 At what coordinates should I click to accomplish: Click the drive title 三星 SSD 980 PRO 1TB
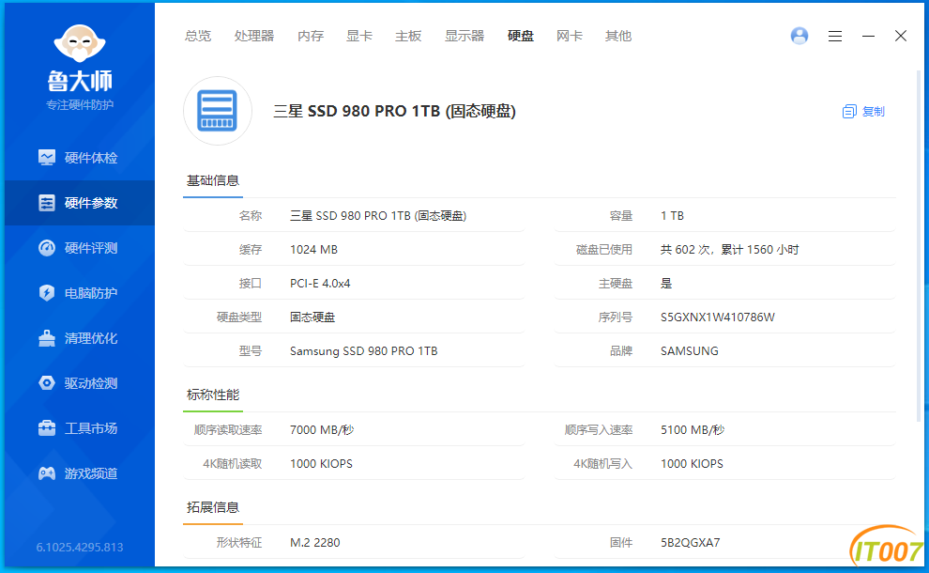tap(394, 112)
